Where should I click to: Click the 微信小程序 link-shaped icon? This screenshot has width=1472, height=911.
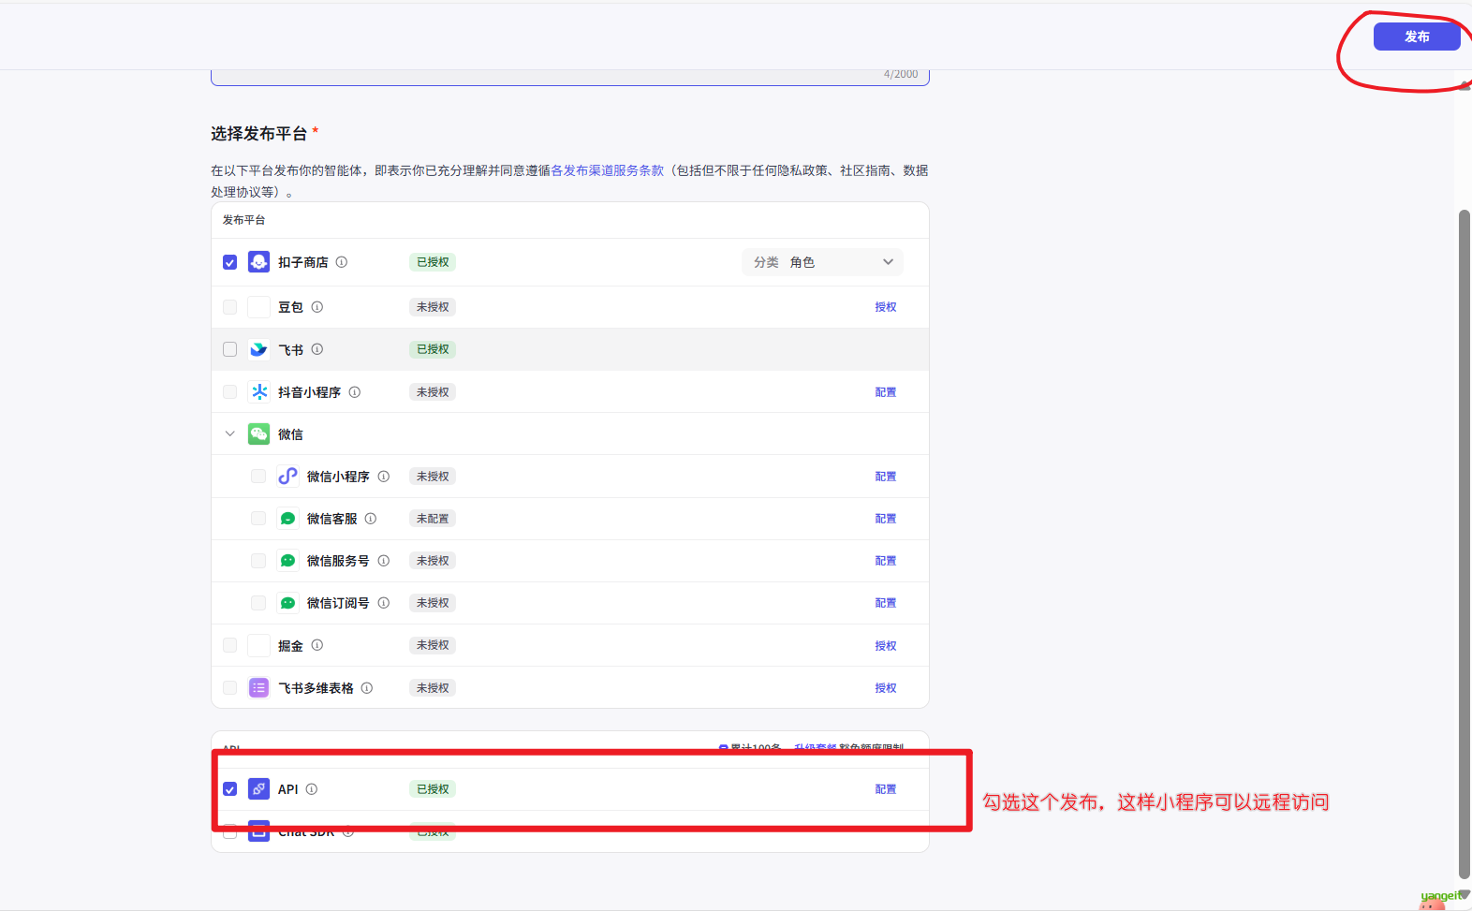[x=287, y=477]
